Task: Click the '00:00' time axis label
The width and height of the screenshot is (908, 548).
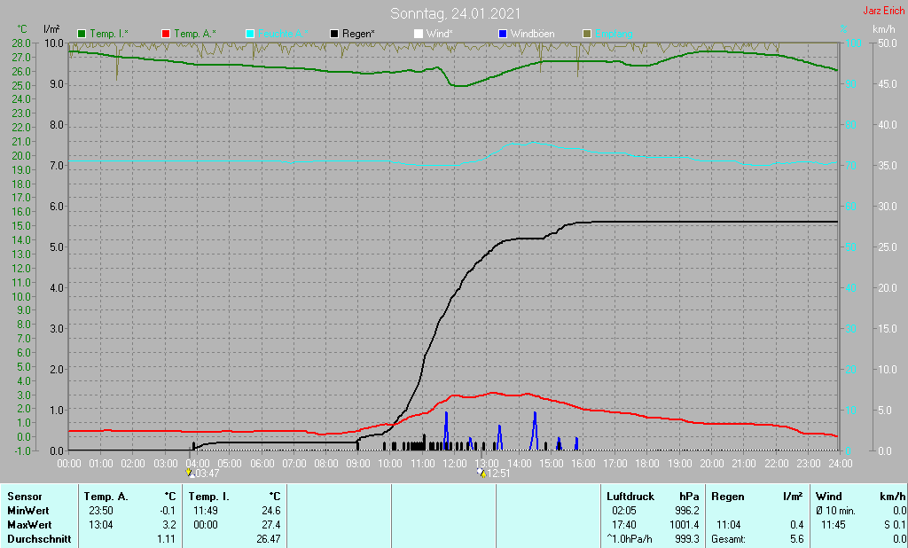Action: pyautogui.click(x=69, y=464)
